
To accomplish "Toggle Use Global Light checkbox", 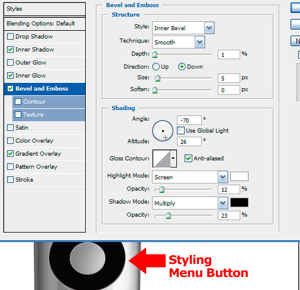I will (x=180, y=131).
